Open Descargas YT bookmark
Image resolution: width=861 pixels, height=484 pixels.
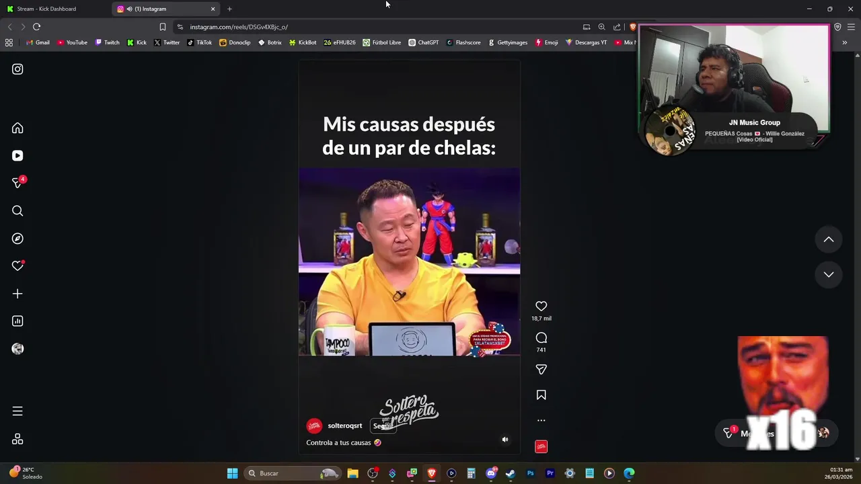pos(586,42)
